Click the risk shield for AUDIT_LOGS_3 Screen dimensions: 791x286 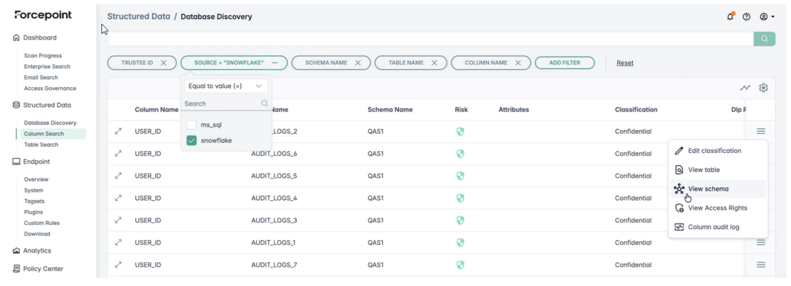[x=460, y=220]
